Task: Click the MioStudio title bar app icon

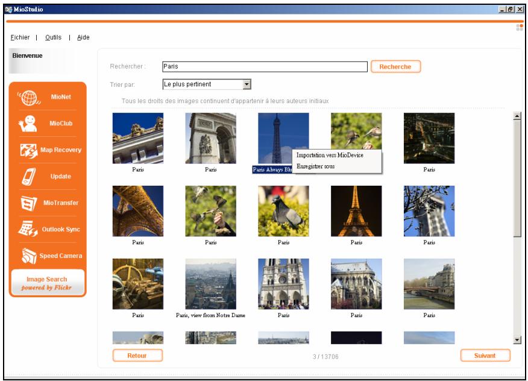Action: (x=9, y=9)
